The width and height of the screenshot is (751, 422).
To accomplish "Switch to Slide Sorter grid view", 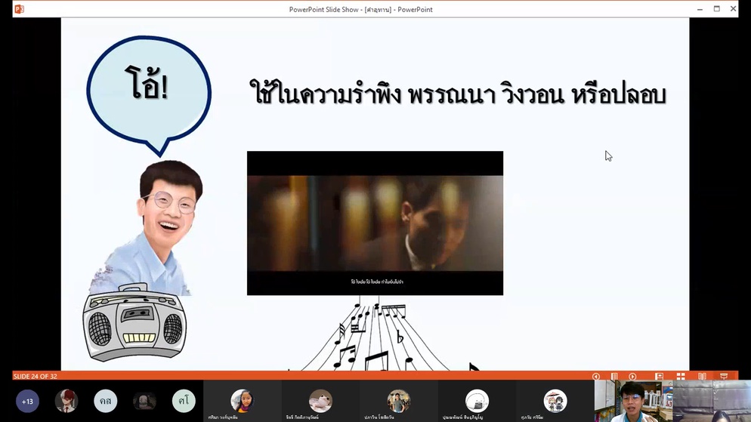I will 681,377.
